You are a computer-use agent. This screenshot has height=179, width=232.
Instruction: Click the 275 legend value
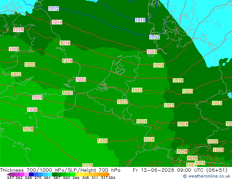tap(38, 178)
